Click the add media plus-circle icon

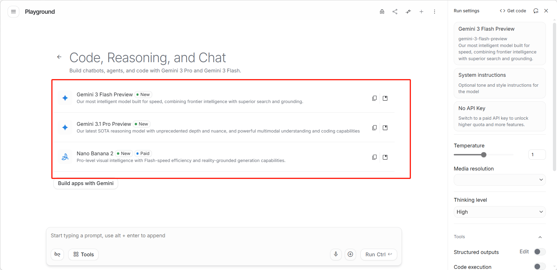351,255
